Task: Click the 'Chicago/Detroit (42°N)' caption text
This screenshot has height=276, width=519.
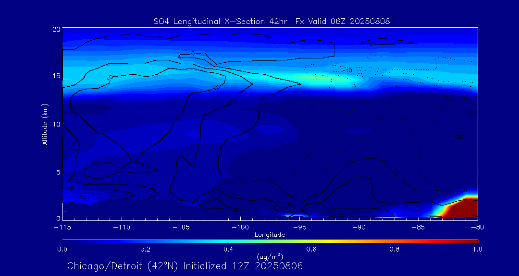Action: [x=123, y=266]
